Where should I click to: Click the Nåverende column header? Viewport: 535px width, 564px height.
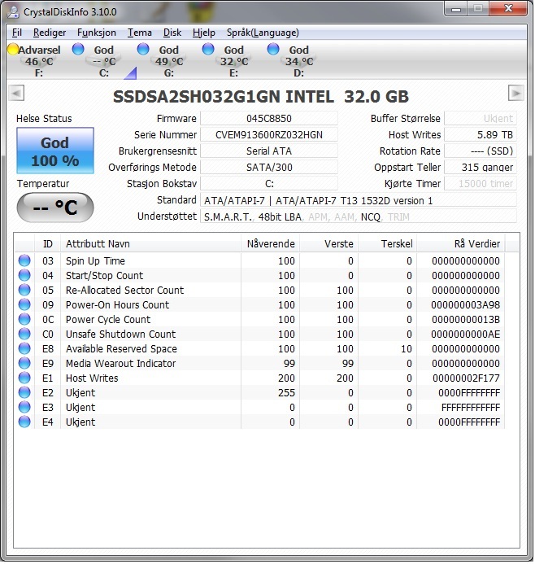pos(270,243)
